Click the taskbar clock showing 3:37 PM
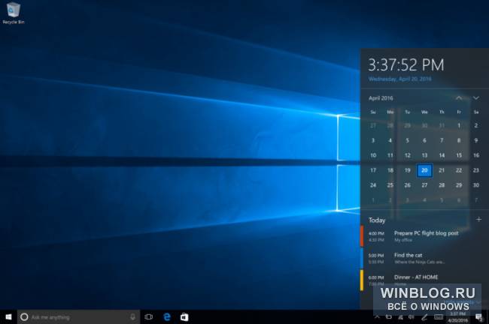 [x=458, y=317]
